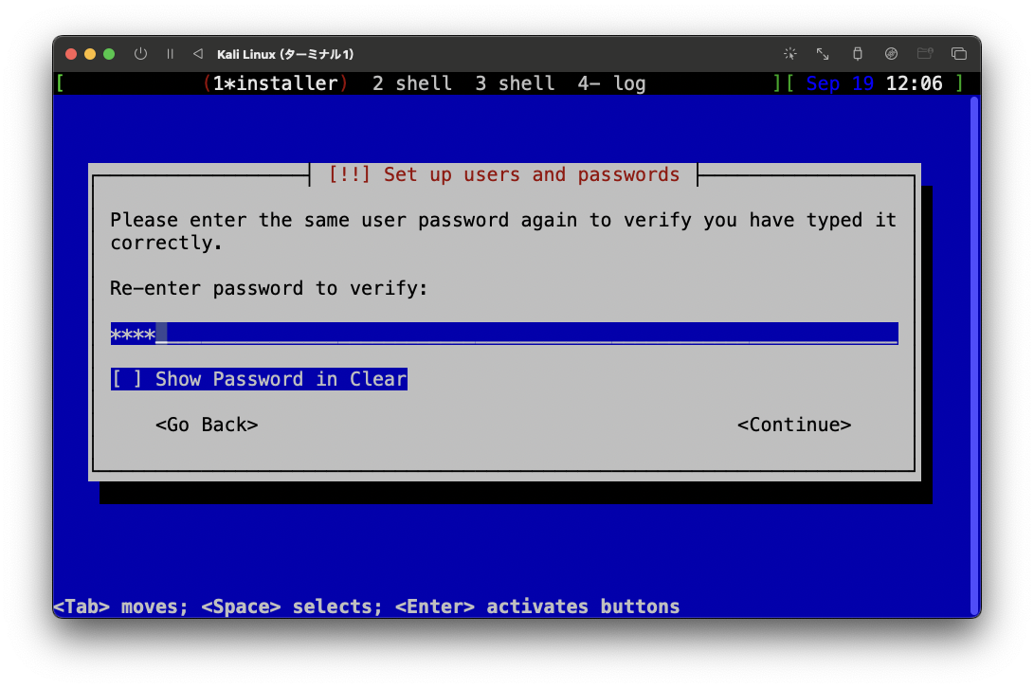
Task: Open the USB devices icon
Action: 857,54
